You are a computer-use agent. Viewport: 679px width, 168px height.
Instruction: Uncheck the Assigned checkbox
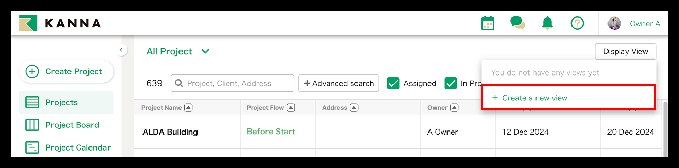pyautogui.click(x=393, y=83)
